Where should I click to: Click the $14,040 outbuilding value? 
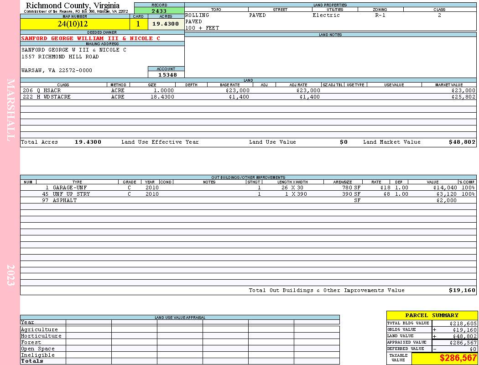(445, 188)
